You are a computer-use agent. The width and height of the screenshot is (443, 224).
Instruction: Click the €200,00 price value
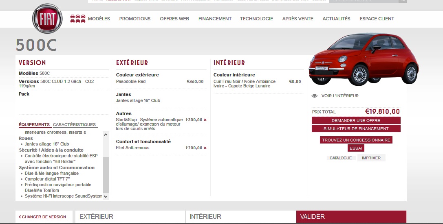[x=194, y=148]
